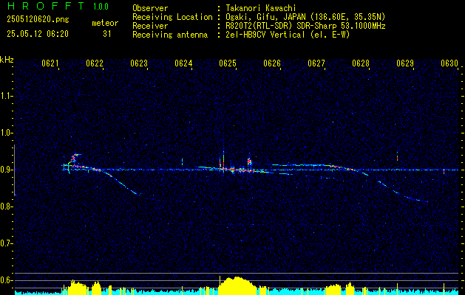Click the meteor label

[x=105, y=23]
